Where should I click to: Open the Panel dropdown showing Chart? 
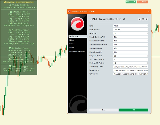[131, 26]
